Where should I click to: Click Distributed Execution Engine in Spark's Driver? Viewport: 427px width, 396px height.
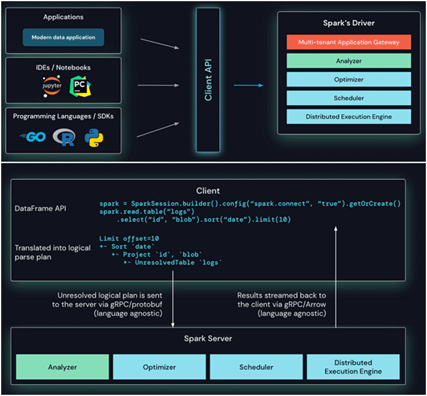coord(349,117)
